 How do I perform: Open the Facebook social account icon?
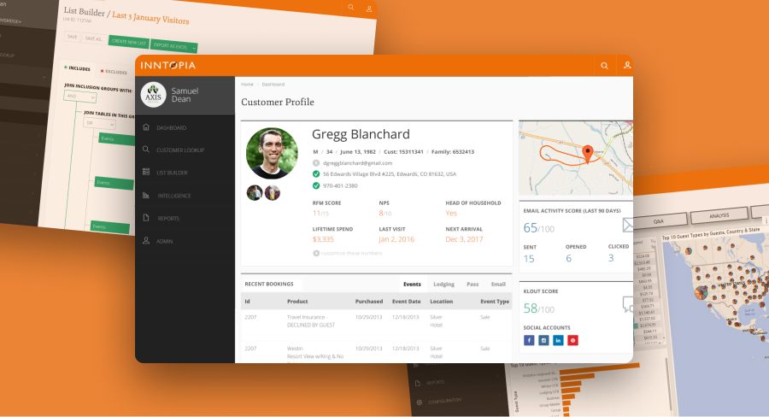529,340
